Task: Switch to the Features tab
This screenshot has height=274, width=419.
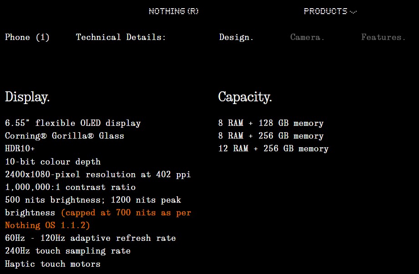Action: coord(383,37)
